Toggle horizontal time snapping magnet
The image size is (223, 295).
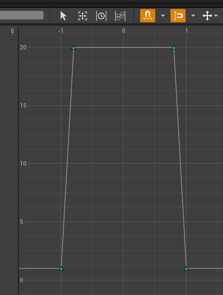[x=148, y=16]
